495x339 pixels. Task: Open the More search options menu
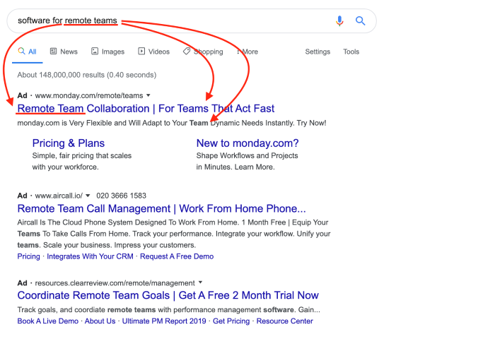pos(248,52)
